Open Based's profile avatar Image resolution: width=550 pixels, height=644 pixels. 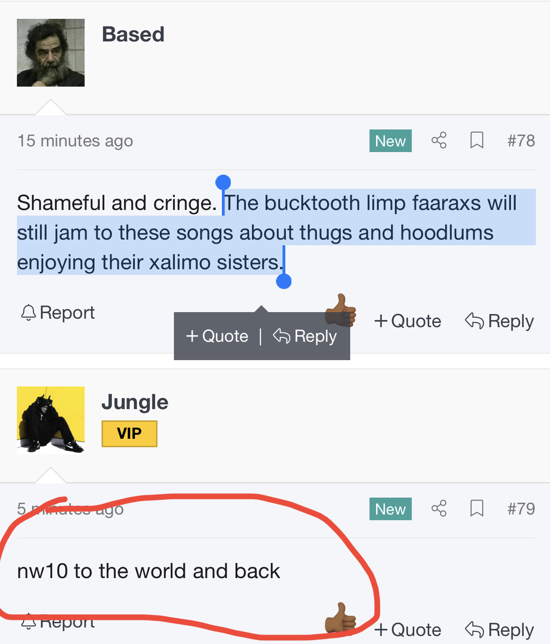pos(51,53)
